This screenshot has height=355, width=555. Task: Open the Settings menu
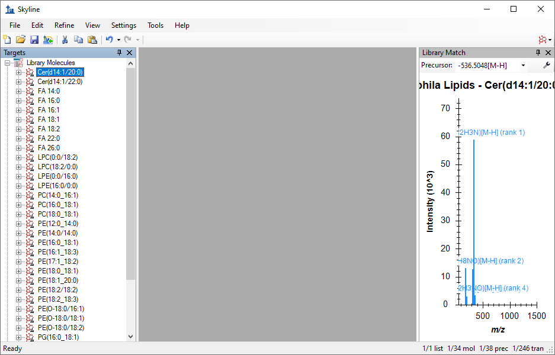coord(124,25)
